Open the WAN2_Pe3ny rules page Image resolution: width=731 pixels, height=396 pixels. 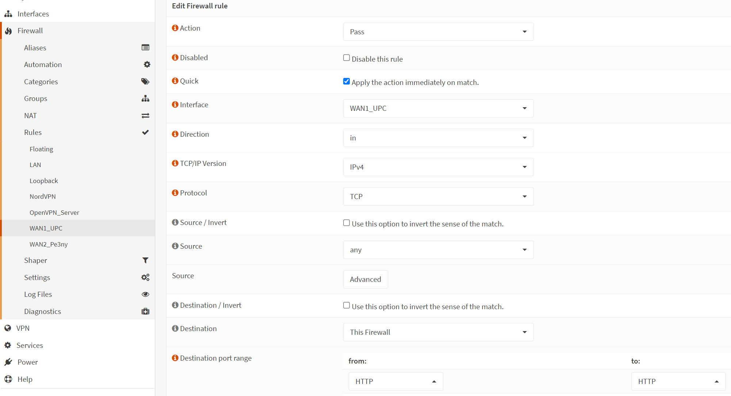tap(49, 244)
